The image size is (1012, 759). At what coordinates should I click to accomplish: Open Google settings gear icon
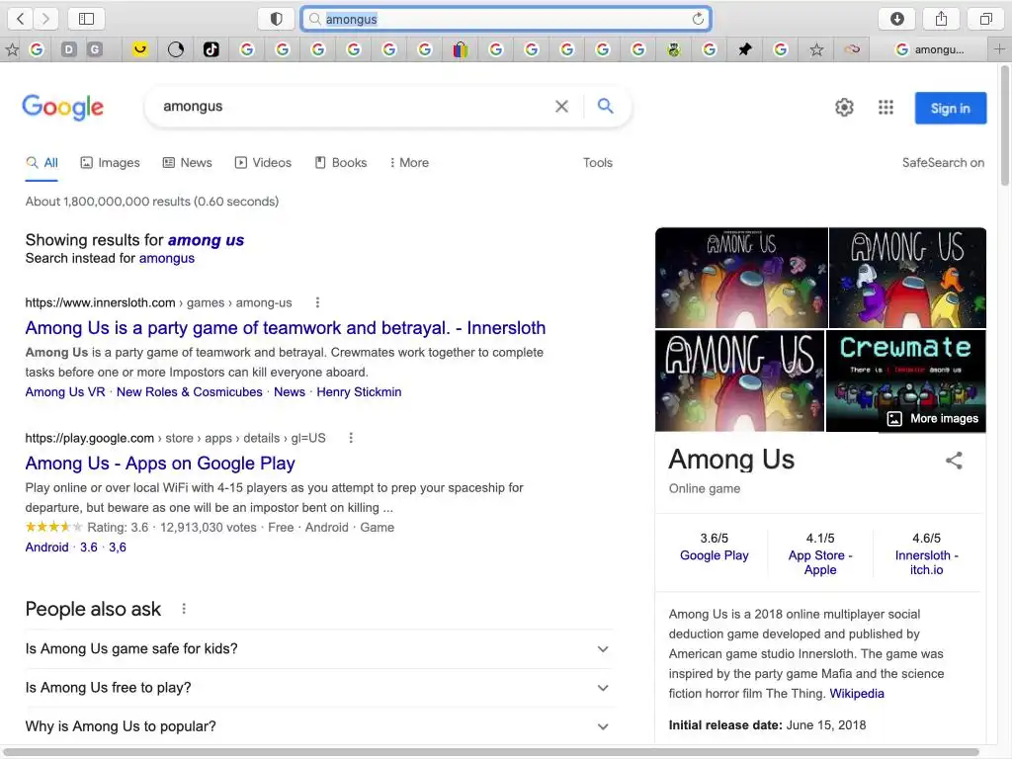point(844,107)
